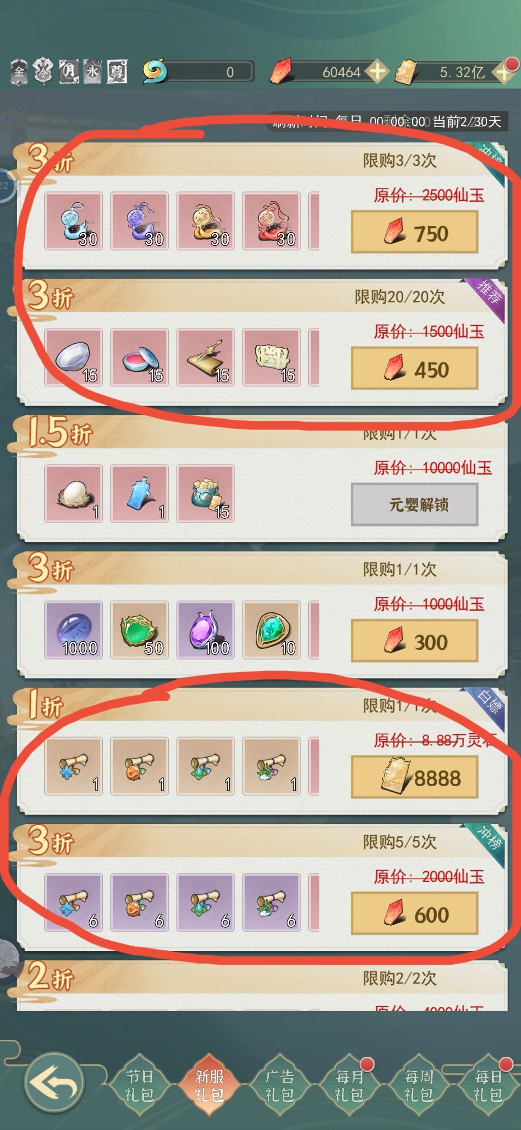Inspect the sword scroll item
Screen dimensions: 521x1130
(206, 357)
